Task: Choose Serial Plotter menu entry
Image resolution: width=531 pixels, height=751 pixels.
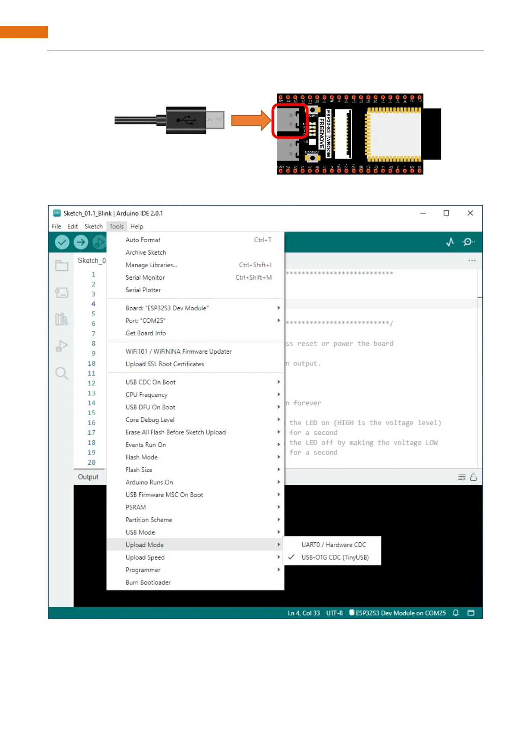Action: [195, 290]
